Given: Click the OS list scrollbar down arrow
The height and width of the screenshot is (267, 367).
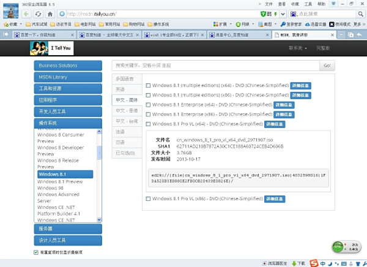Looking at the screenshot, I should [x=99, y=220].
